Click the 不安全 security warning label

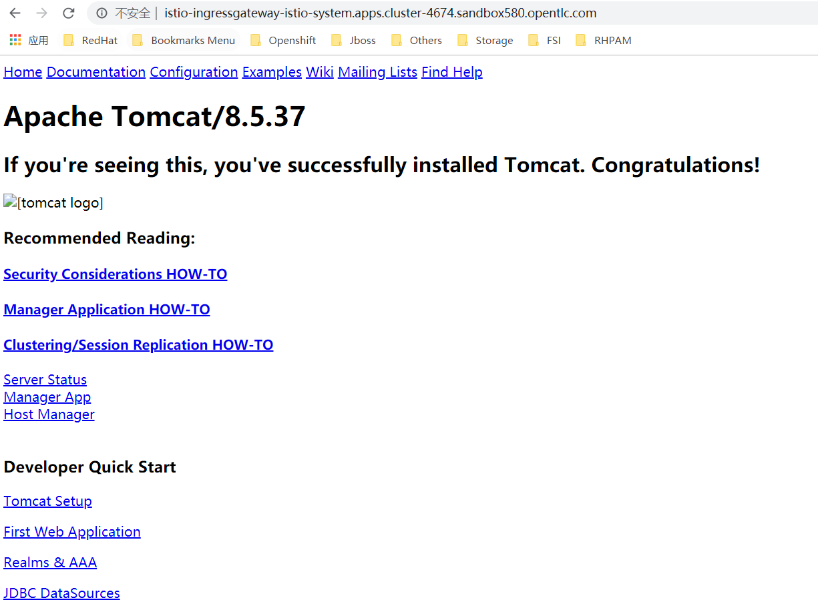point(132,13)
